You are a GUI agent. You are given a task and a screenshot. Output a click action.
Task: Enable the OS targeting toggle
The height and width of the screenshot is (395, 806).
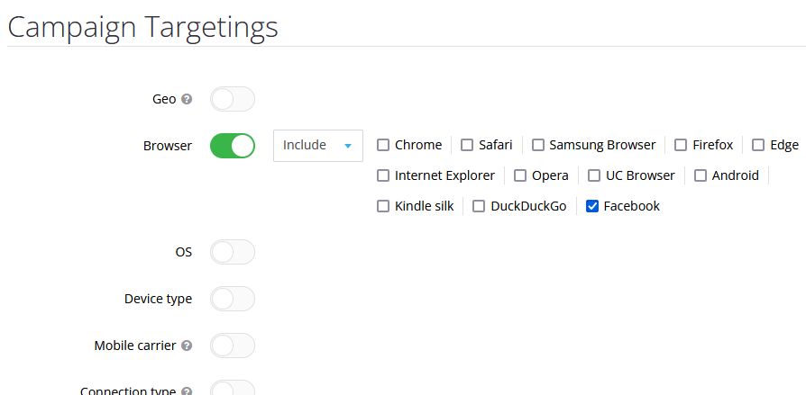pyautogui.click(x=233, y=252)
